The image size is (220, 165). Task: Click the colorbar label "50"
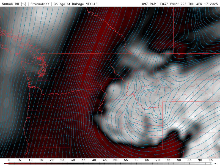click(x=115, y=160)
